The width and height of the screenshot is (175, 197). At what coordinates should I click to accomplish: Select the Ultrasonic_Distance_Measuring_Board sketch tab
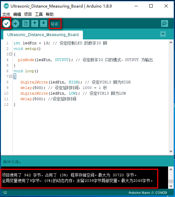tap(43, 35)
